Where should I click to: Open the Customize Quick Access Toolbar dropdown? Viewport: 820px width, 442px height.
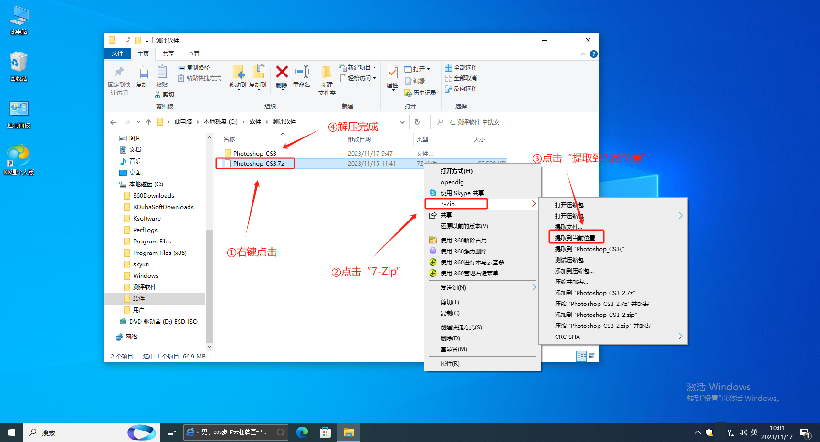tap(147, 41)
